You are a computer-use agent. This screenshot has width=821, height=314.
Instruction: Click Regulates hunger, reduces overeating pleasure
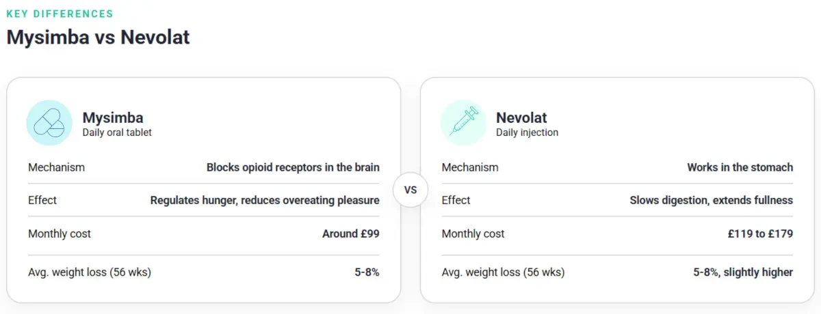[265, 200]
